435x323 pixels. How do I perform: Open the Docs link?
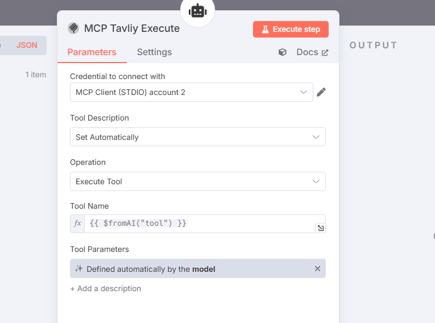[307, 52]
